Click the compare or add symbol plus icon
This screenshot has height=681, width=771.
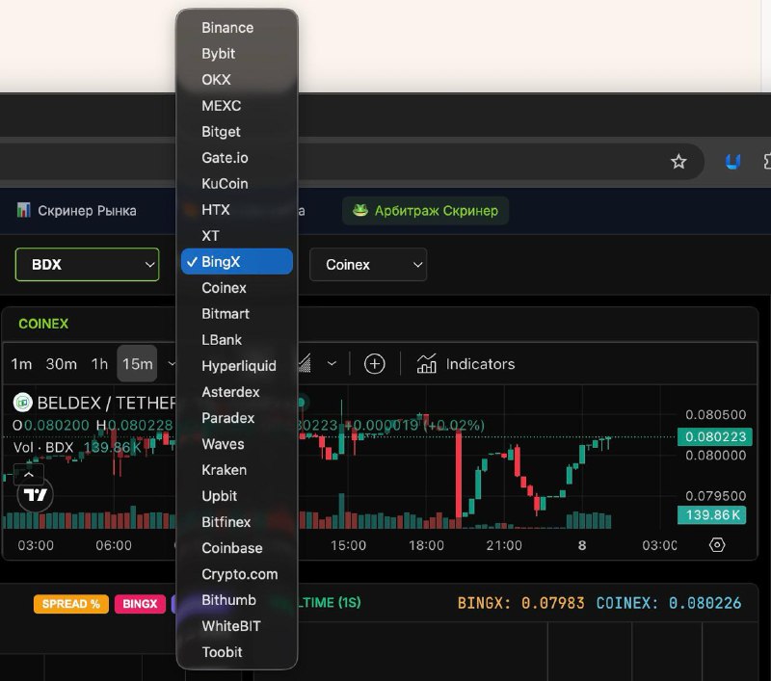[x=374, y=364]
